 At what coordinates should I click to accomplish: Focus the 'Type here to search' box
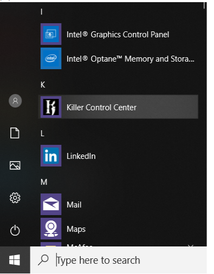pos(119,260)
